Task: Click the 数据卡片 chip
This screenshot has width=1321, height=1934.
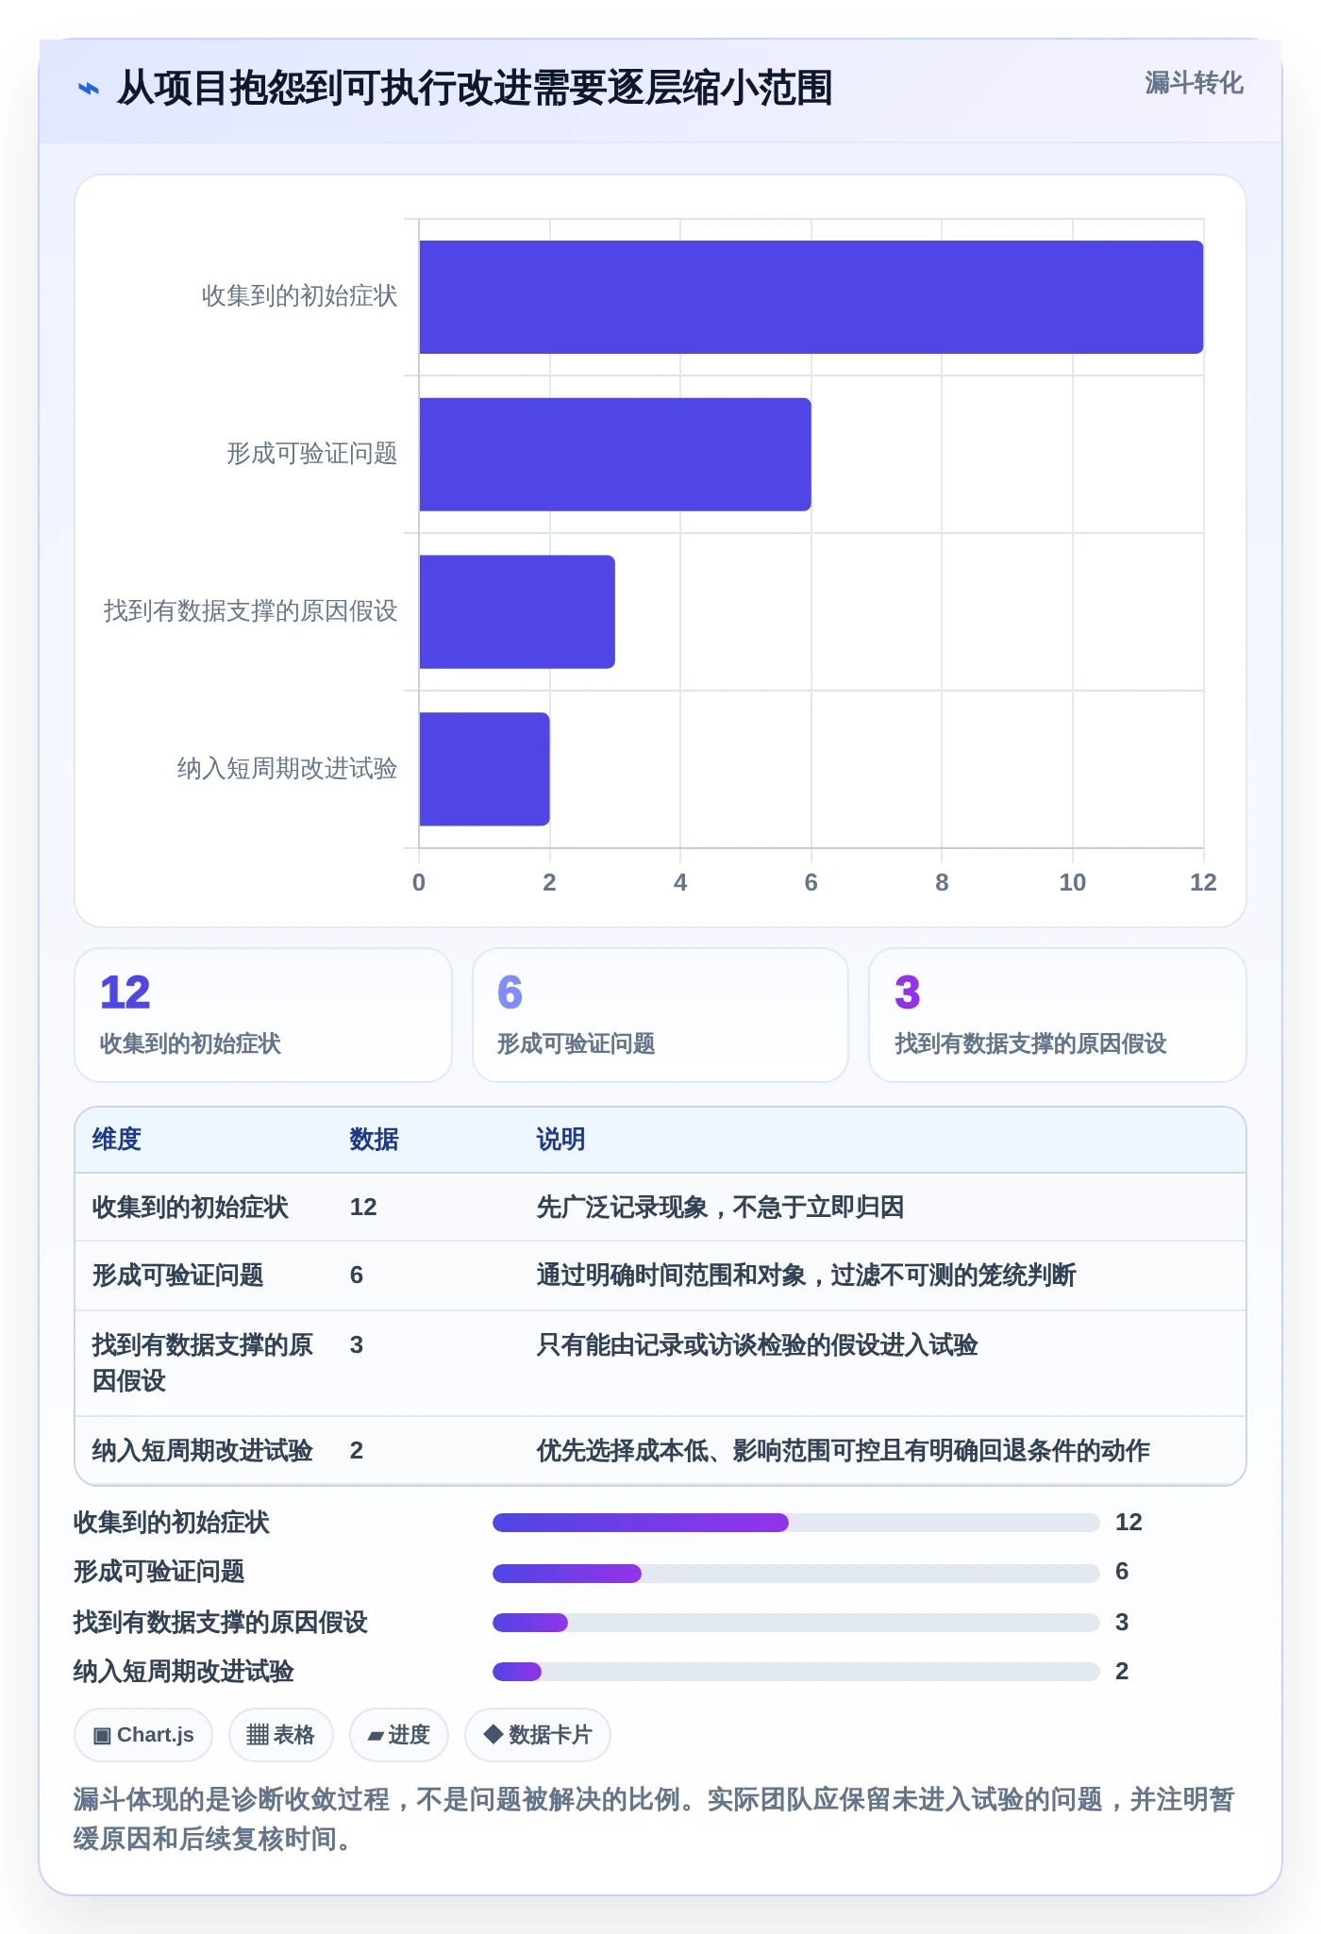Action: click(x=537, y=1734)
